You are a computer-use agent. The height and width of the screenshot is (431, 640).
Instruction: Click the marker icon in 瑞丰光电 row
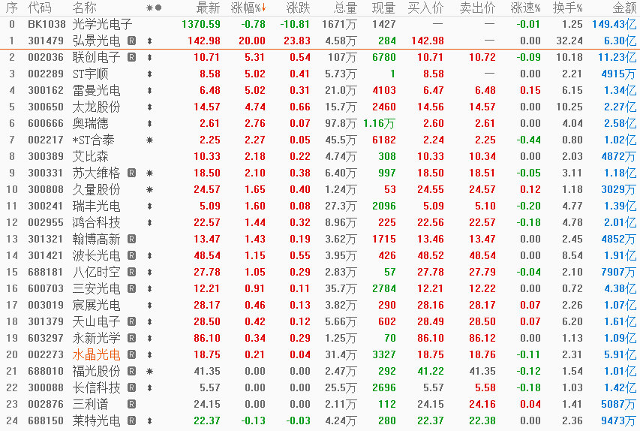150,206
